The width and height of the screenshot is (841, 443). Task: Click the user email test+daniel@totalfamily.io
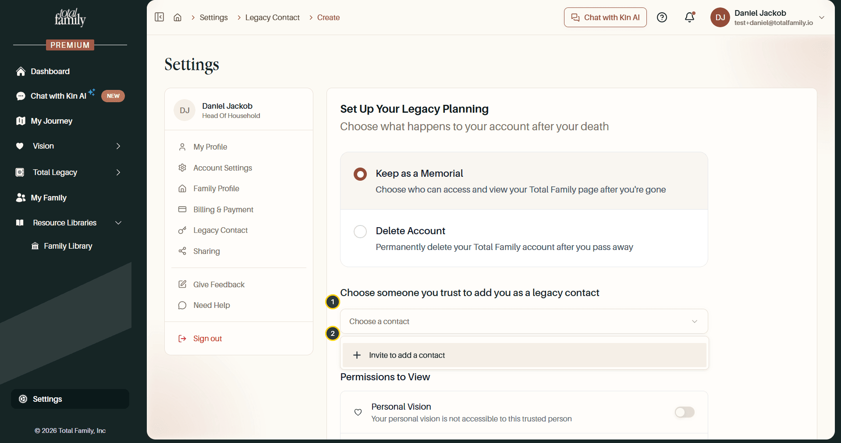(x=774, y=23)
